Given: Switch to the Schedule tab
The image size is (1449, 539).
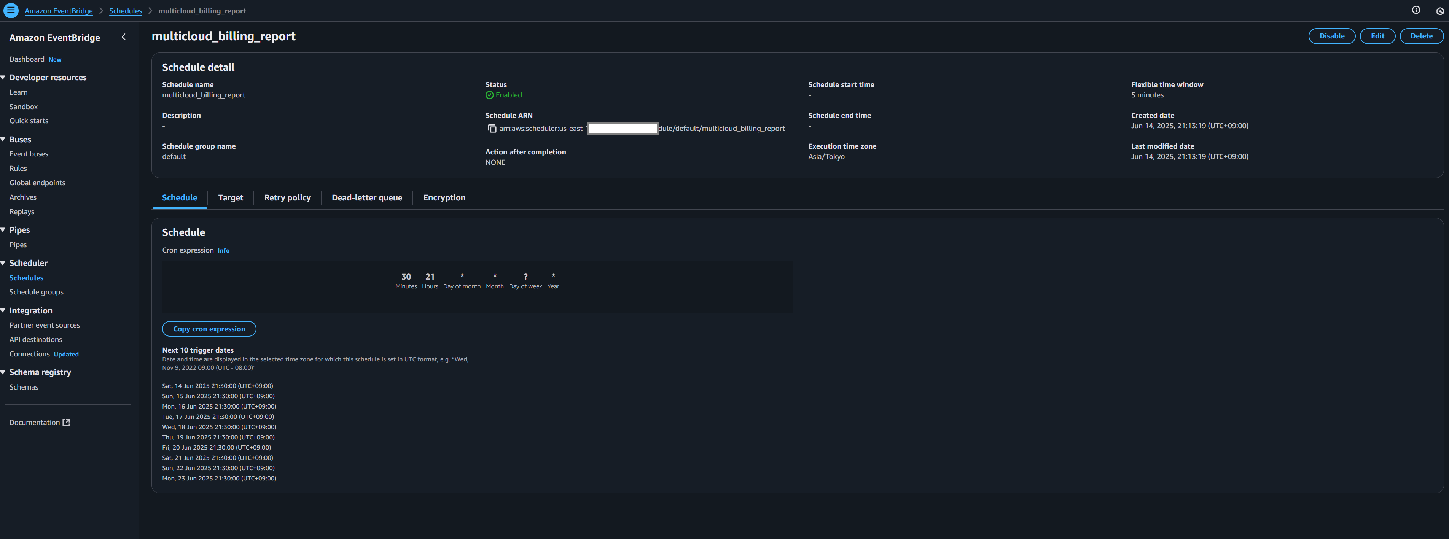Looking at the screenshot, I should pyautogui.click(x=180, y=198).
